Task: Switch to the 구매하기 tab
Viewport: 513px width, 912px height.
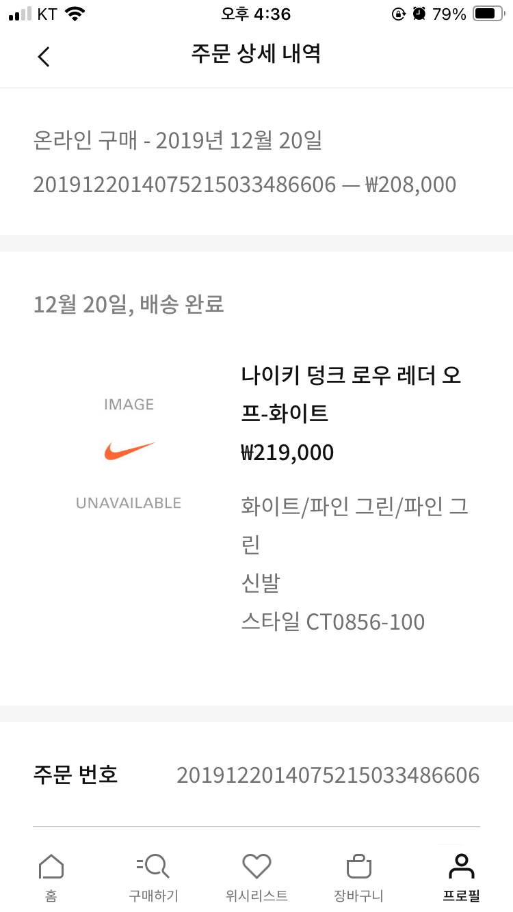Action: 153,896
